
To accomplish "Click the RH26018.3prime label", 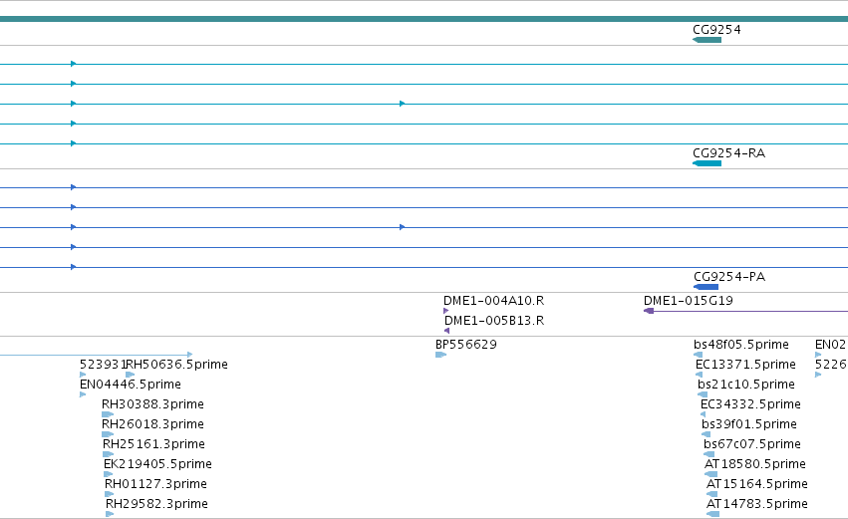I will point(153,424).
